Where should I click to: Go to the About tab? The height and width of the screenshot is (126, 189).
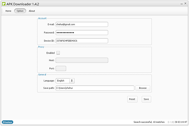coord(32,11)
